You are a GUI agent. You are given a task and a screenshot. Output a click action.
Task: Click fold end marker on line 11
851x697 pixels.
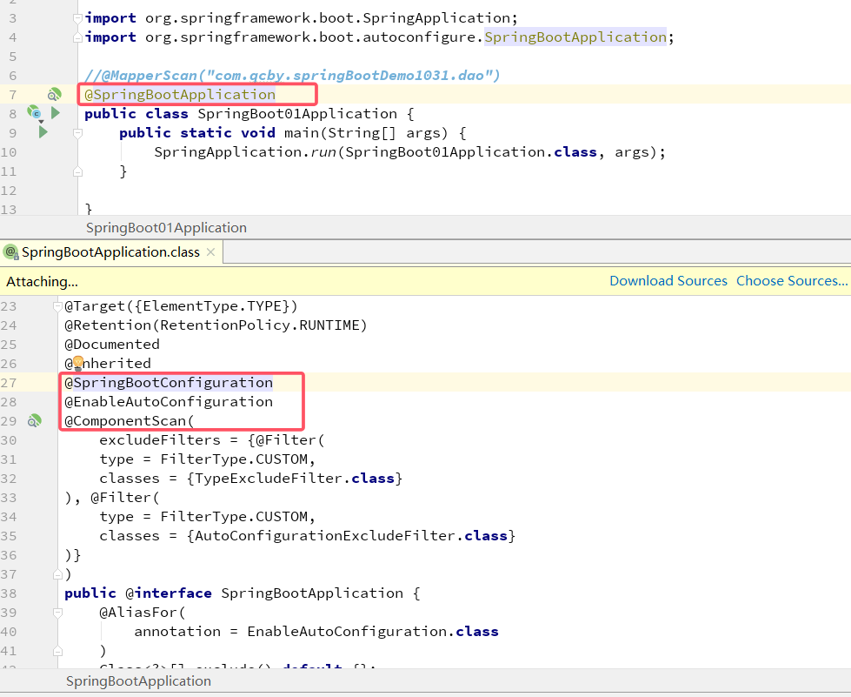77,171
